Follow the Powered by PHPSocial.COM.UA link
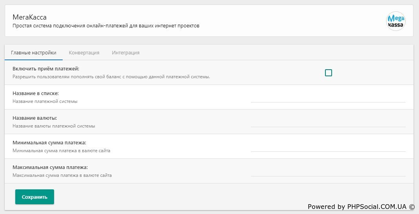 [x=361, y=207]
